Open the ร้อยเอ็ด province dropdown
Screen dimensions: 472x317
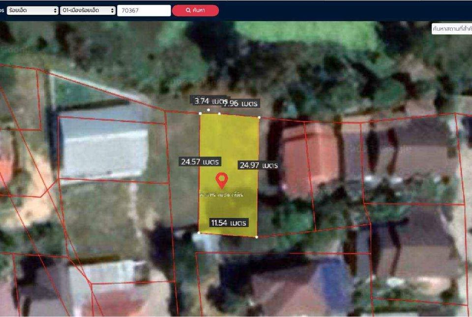[x=32, y=10]
